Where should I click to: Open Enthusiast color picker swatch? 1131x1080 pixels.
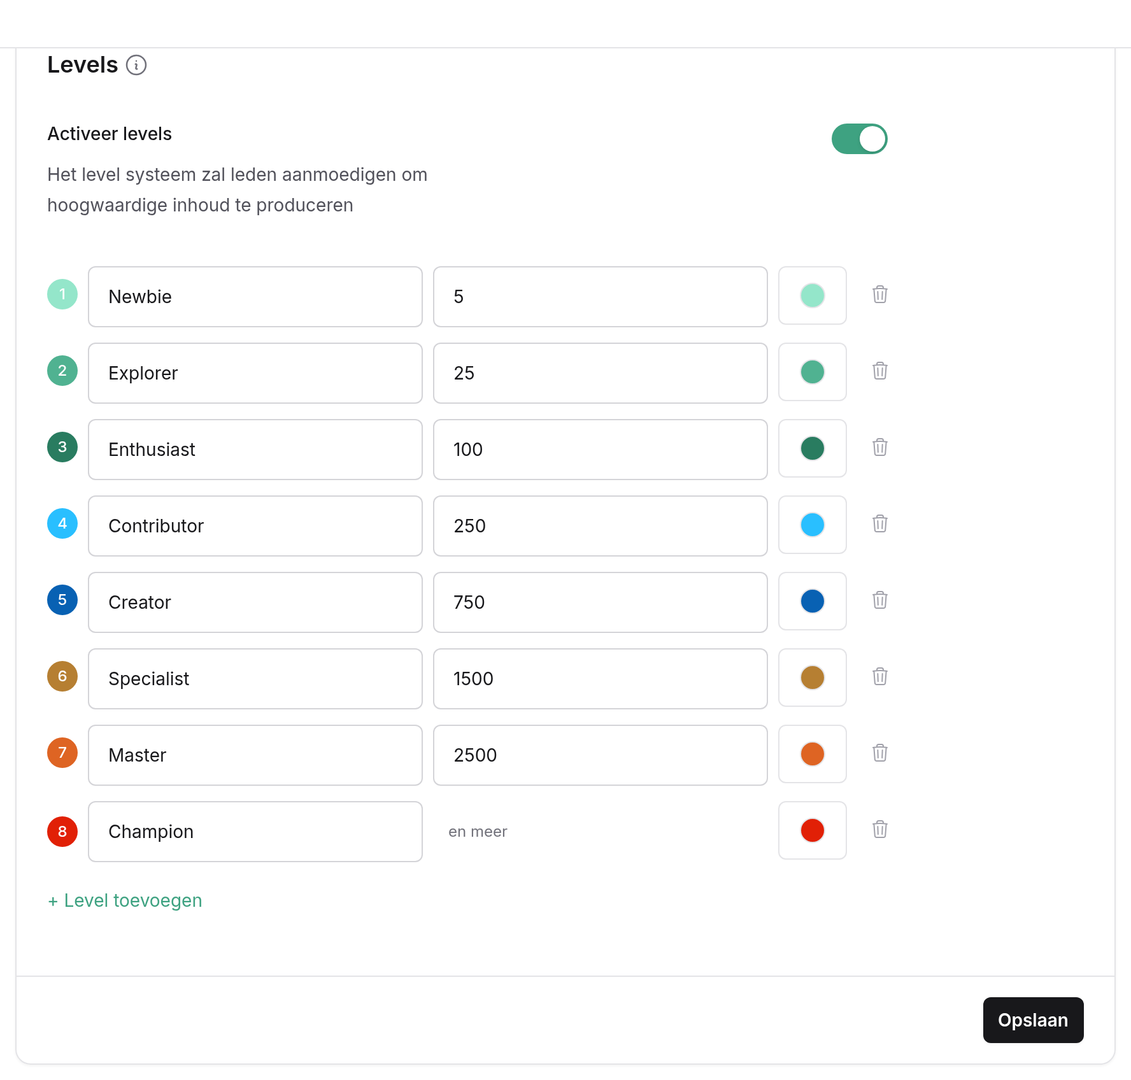pos(813,448)
